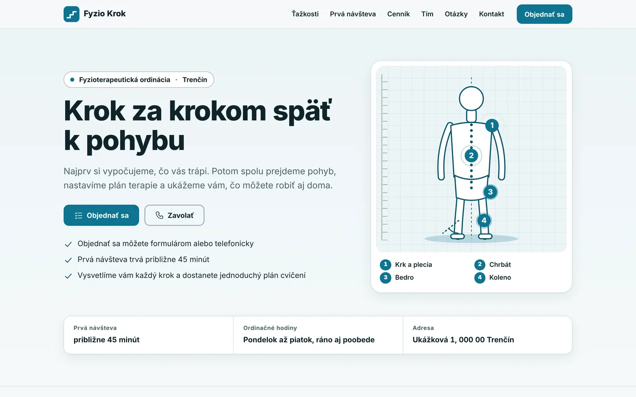636x397 pixels.
Task: Click legend badge 2 beside Chrbát
Action: [x=480, y=264]
